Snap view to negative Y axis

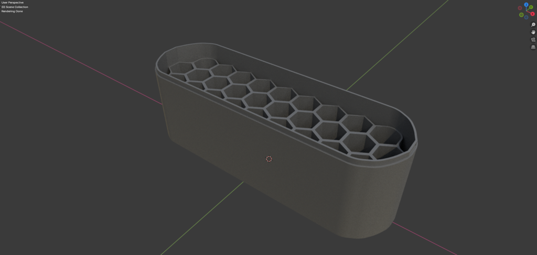click(521, 15)
